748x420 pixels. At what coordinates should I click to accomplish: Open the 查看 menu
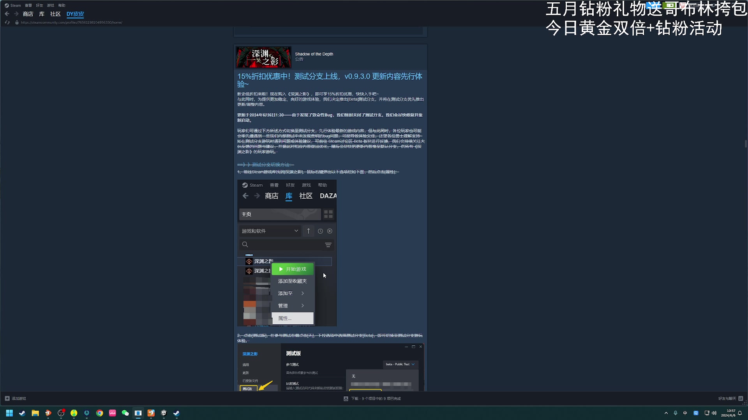28,5
